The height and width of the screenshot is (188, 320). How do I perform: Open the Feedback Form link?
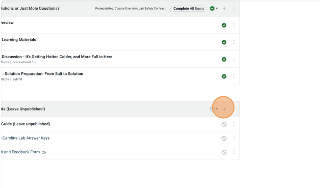click(x=20, y=152)
